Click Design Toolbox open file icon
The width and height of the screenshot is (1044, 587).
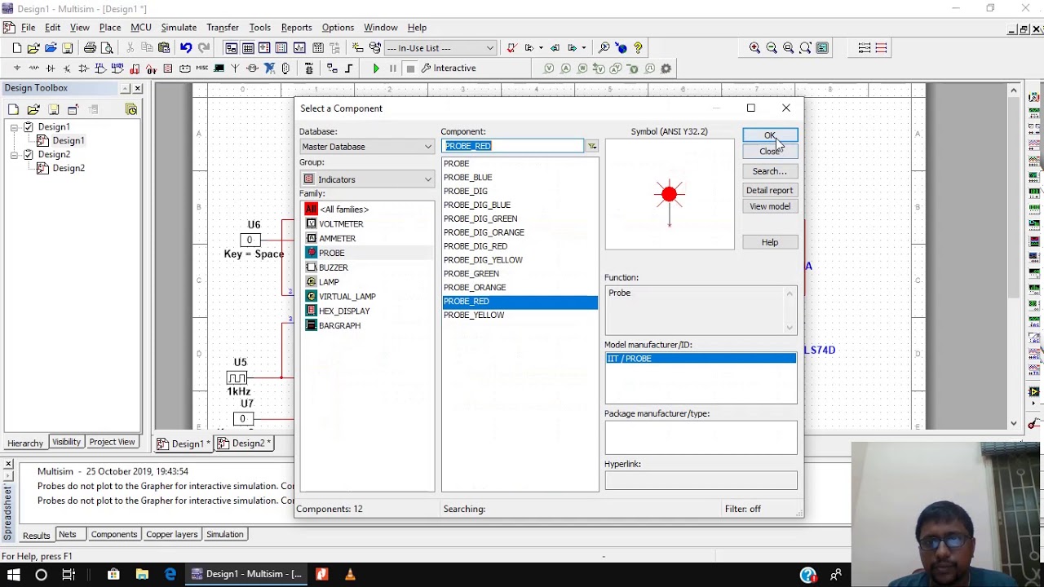tap(33, 109)
